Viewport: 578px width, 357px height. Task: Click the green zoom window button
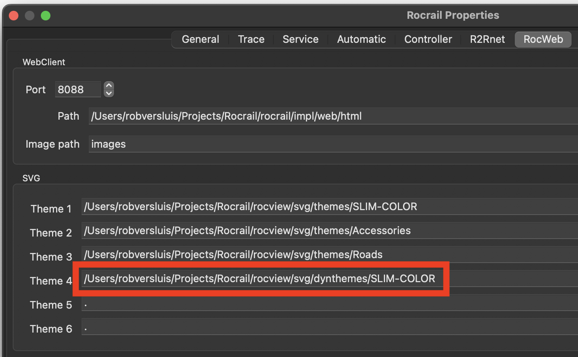point(46,16)
